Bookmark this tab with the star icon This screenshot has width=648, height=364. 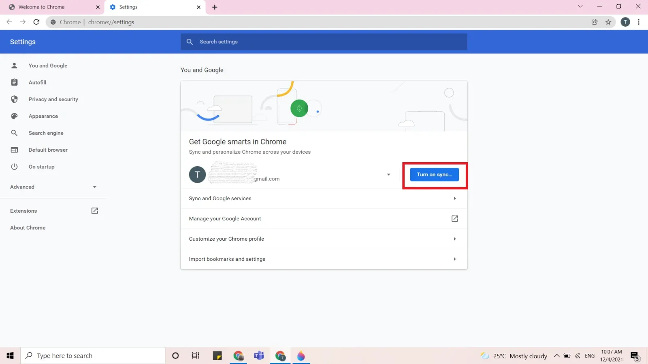pyautogui.click(x=608, y=22)
